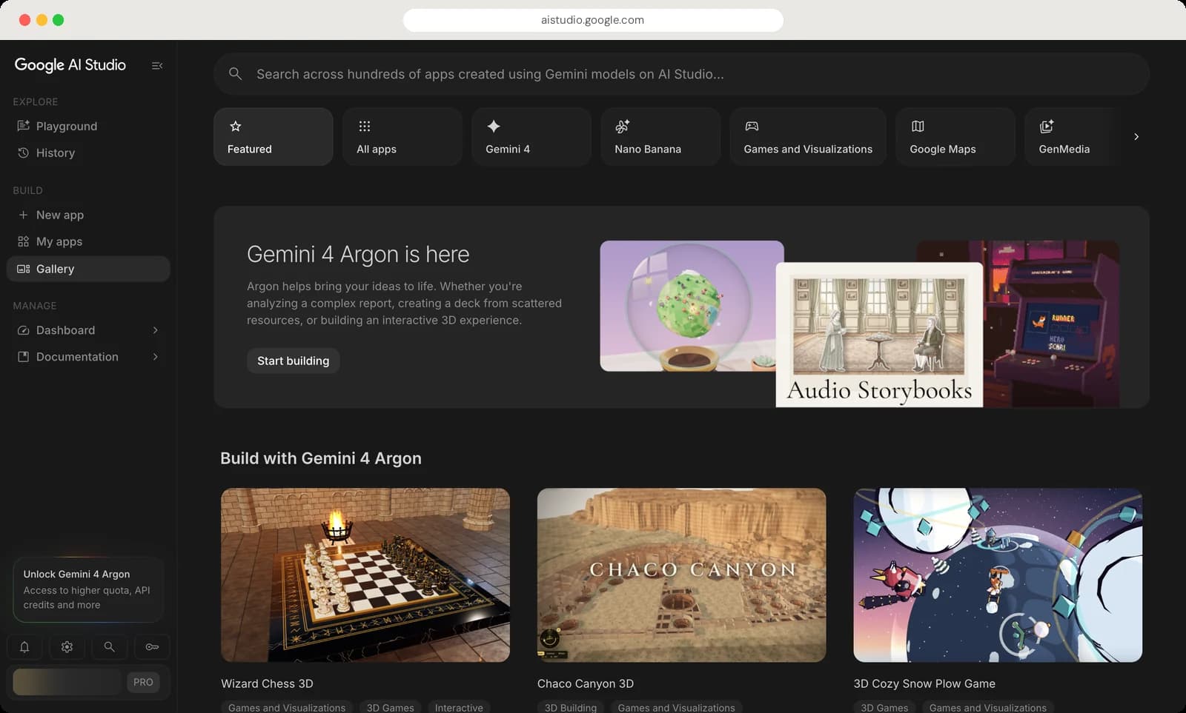Image resolution: width=1186 pixels, height=713 pixels.
Task: Open the Audio Storybooks preview image
Action: pyautogui.click(x=879, y=335)
